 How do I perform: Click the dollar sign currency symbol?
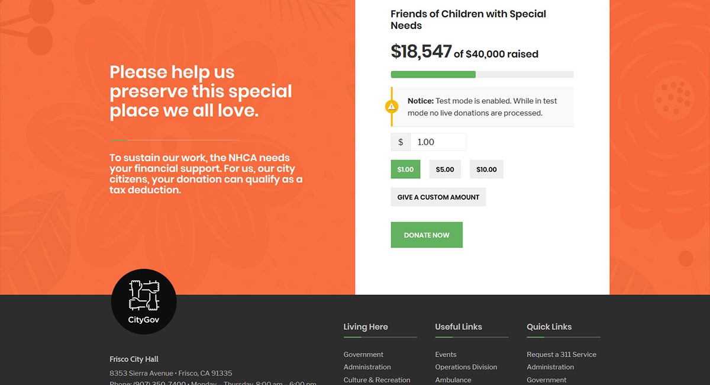coord(401,142)
